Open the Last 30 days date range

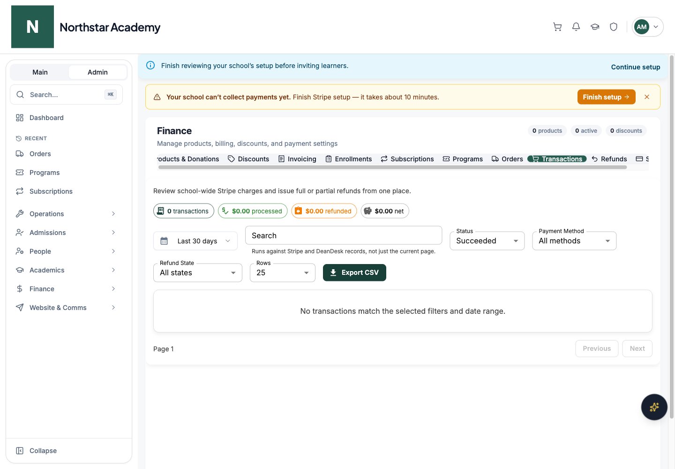tap(195, 241)
